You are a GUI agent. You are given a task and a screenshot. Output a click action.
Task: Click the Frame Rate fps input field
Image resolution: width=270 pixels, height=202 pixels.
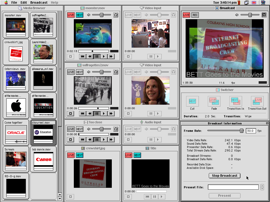(251, 131)
